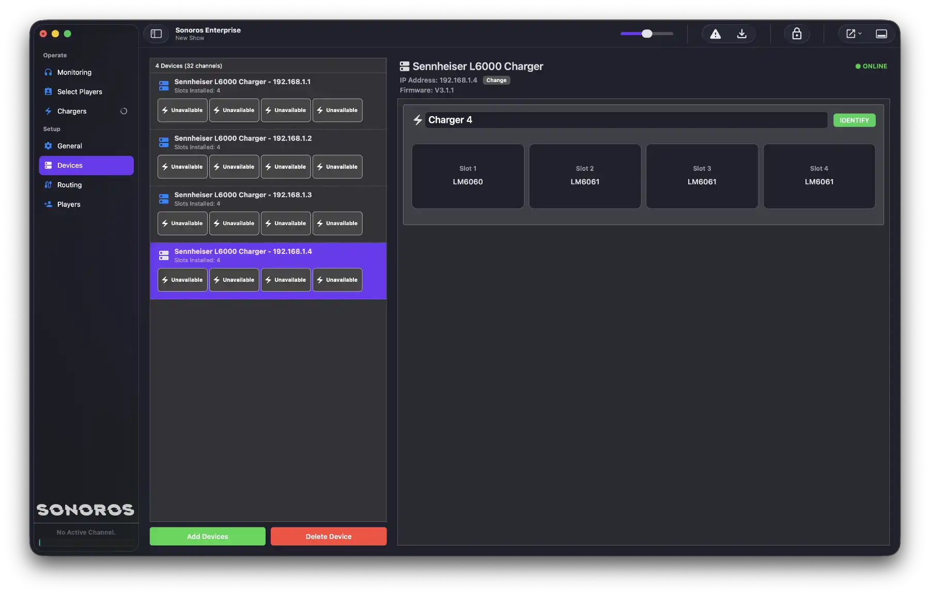Open the export share dropdown
The width and height of the screenshot is (930, 595).
854,34
